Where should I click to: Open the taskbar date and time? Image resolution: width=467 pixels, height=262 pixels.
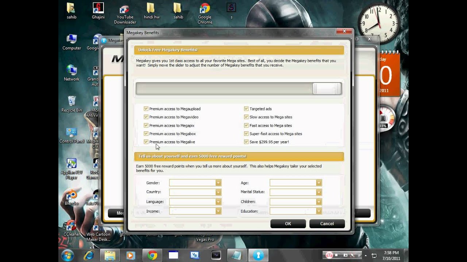click(391, 255)
